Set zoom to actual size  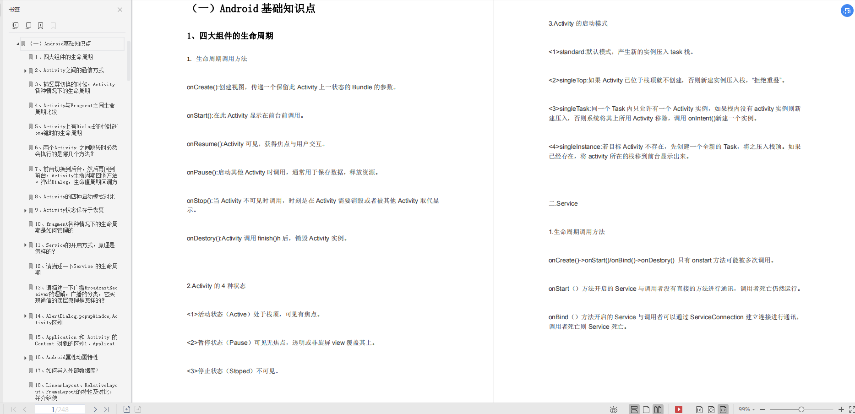(x=699, y=409)
